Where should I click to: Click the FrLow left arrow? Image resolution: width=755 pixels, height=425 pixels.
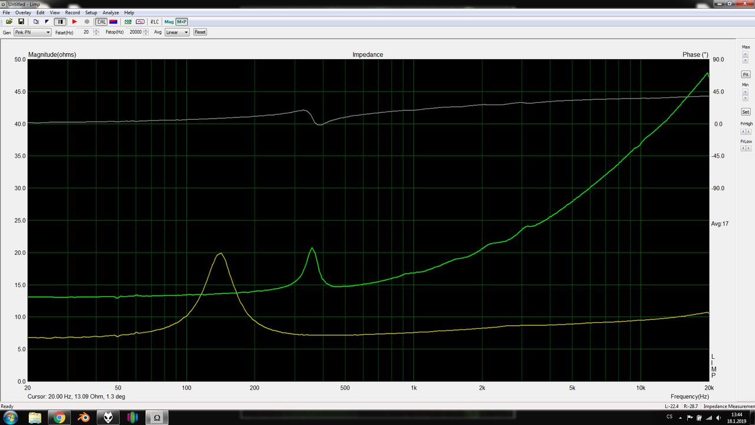pyautogui.click(x=743, y=149)
